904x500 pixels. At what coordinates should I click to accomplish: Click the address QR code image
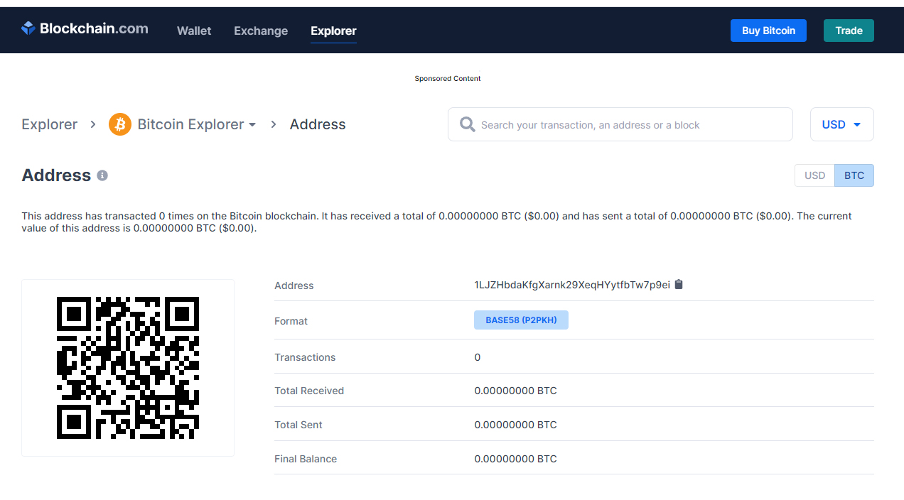(128, 368)
